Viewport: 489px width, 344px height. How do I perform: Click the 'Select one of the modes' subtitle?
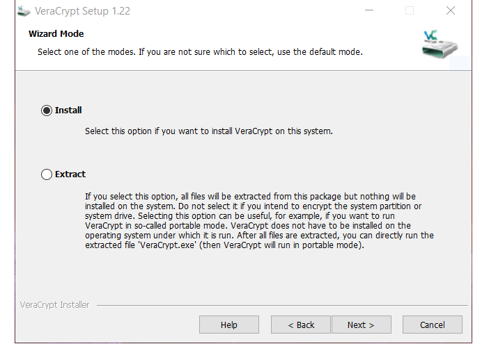pyautogui.click(x=199, y=51)
